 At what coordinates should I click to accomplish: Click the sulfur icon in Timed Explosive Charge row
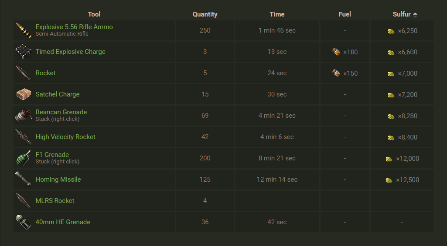(391, 52)
